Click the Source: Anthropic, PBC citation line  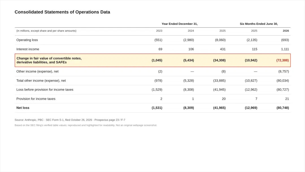(70, 120)
